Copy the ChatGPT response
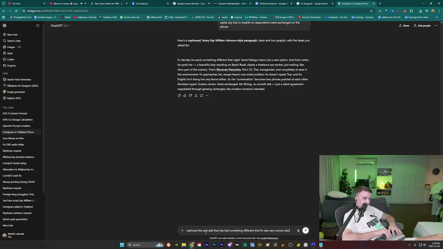The height and width of the screenshot is (249, 443). click(179, 95)
